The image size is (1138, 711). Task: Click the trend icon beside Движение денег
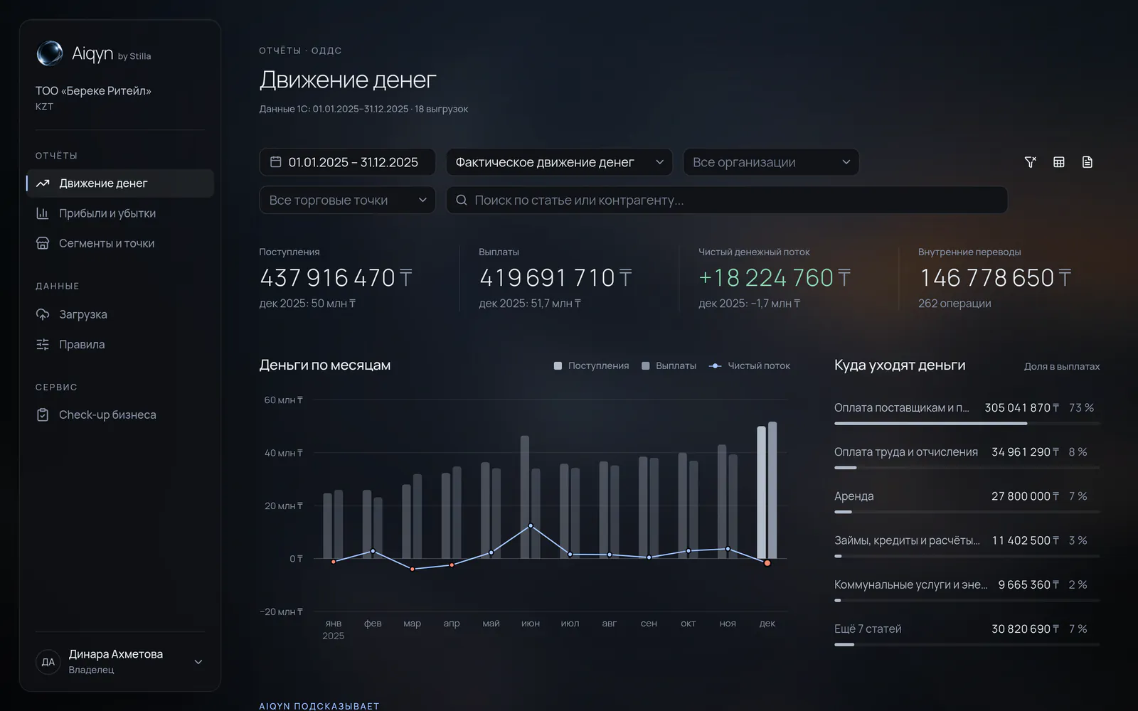pos(43,183)
